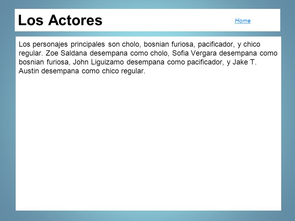Select the 'Los Actores' title heading

tap(60, 20)
